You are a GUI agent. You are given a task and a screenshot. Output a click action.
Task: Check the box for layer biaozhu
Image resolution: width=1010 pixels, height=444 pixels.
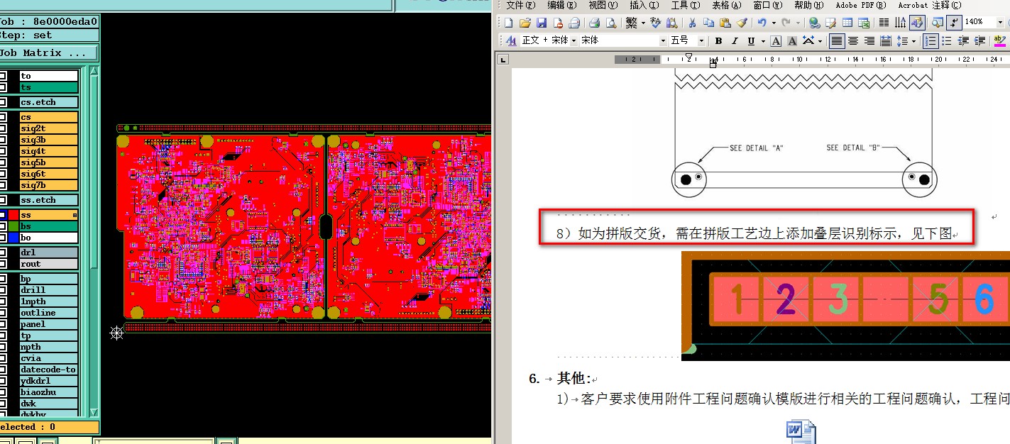[x=3, y=392]
